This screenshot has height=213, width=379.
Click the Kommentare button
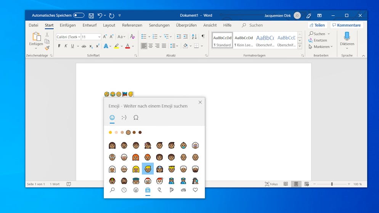click(347, 25)
